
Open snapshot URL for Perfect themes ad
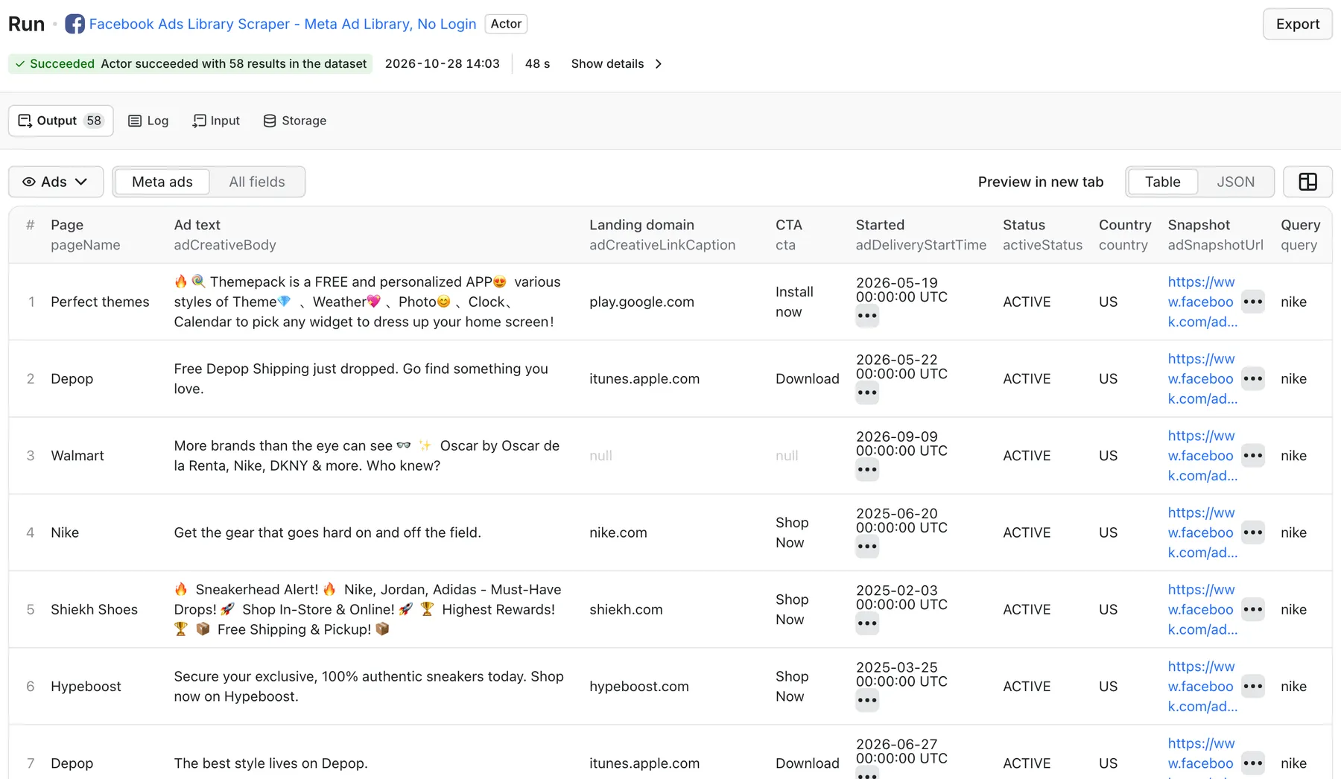[x=1202, y=302]
